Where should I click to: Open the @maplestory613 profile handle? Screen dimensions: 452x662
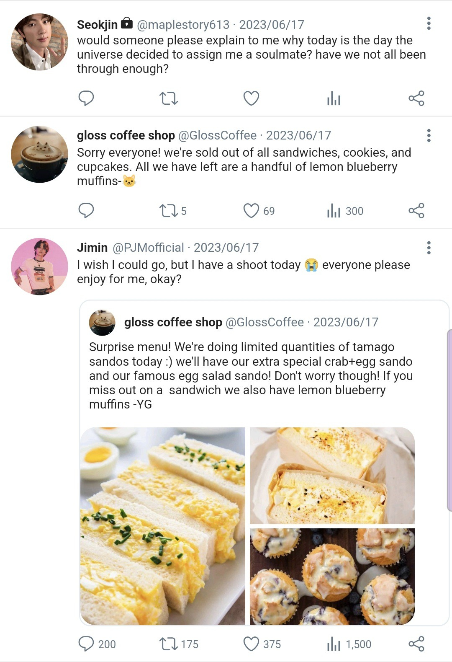pyautogui.click(x=183, y=25)
